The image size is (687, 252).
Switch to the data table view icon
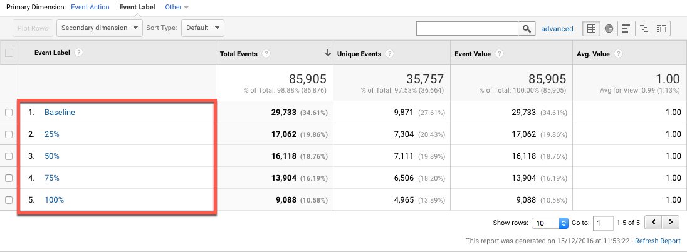(x=591, y=28)
